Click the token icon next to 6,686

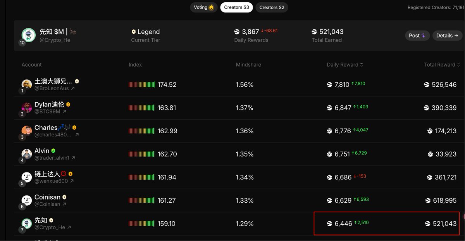330,177
